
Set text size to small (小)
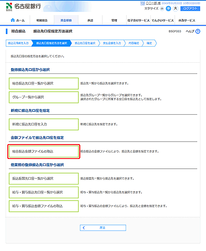(x=162, y=9)
